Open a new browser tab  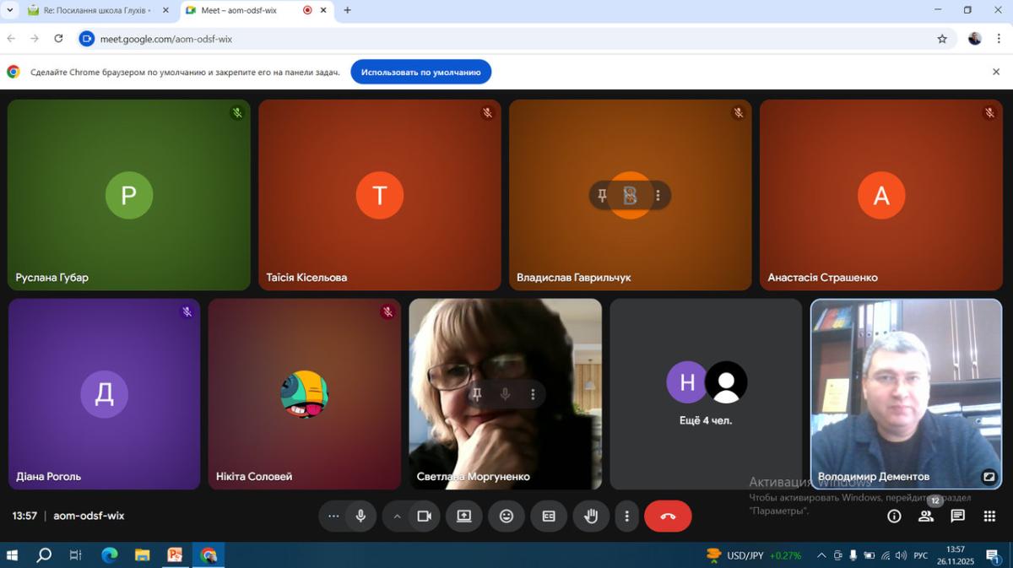pos(347,10)
